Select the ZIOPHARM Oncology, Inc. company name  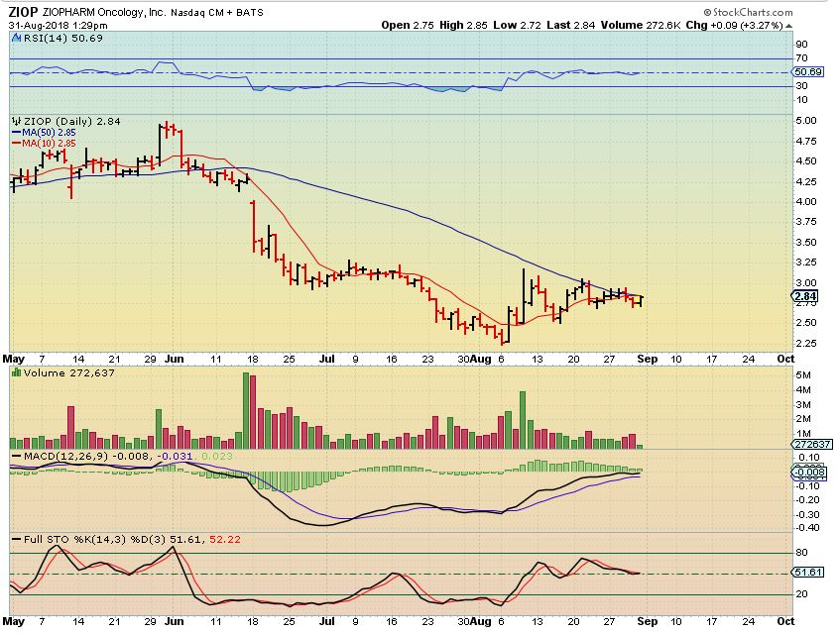point(104,12)
